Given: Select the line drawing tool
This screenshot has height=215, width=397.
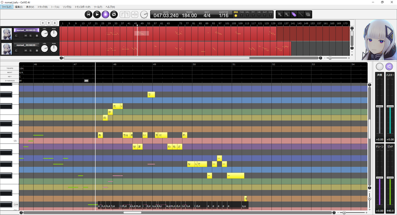Looking at the screenshot, I should [x=301, y=14].
